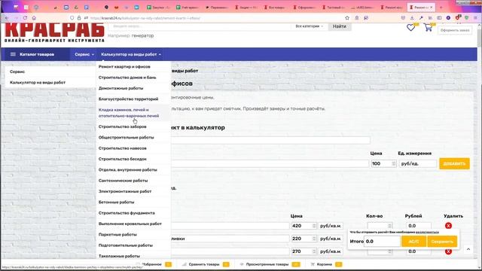Open the wishlist heart icon in header
This screenshot has height=271, width=482.
click(410, 28)
